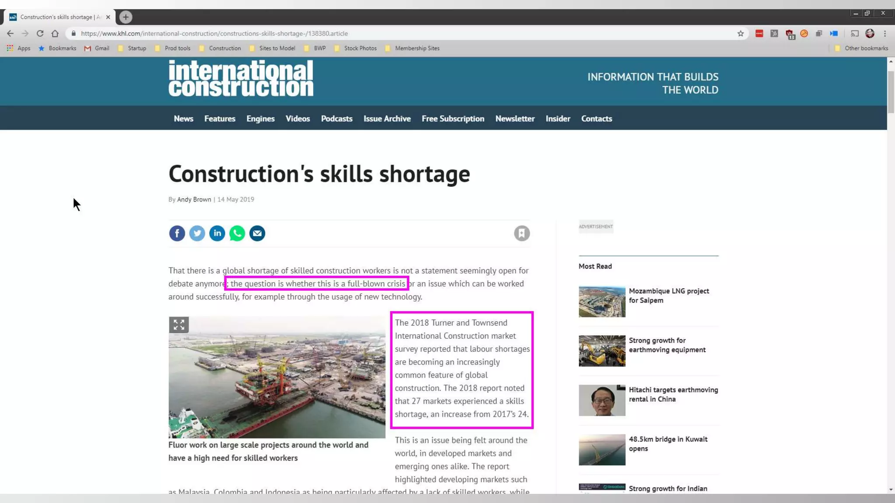The image size is (895, 503).
Task: Open author Andy Brown's link
Action: point(194,200)
